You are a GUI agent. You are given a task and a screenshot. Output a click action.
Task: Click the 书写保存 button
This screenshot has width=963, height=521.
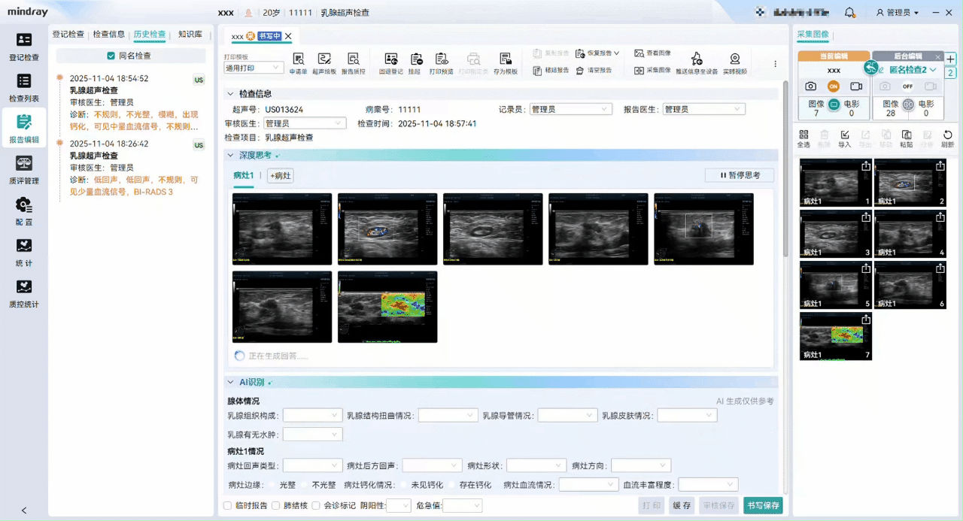(x=762, y=506)
